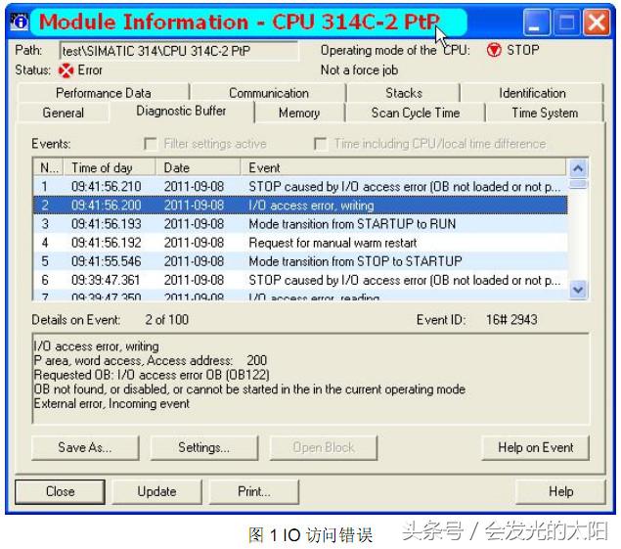This screenshot has width=621, height=549.
Task: Click the Save As... button
Action: coord(85,447)
